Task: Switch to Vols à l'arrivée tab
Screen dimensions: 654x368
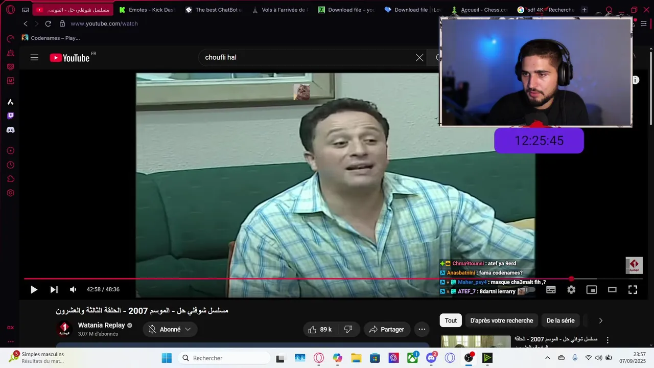Action: (280, 10)
